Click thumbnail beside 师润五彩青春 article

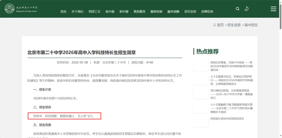[201, 66]
